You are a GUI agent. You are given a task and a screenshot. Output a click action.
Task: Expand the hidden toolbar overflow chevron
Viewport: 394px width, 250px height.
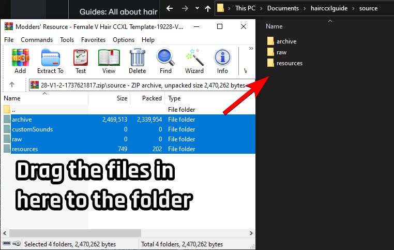[x=251, y=48]
